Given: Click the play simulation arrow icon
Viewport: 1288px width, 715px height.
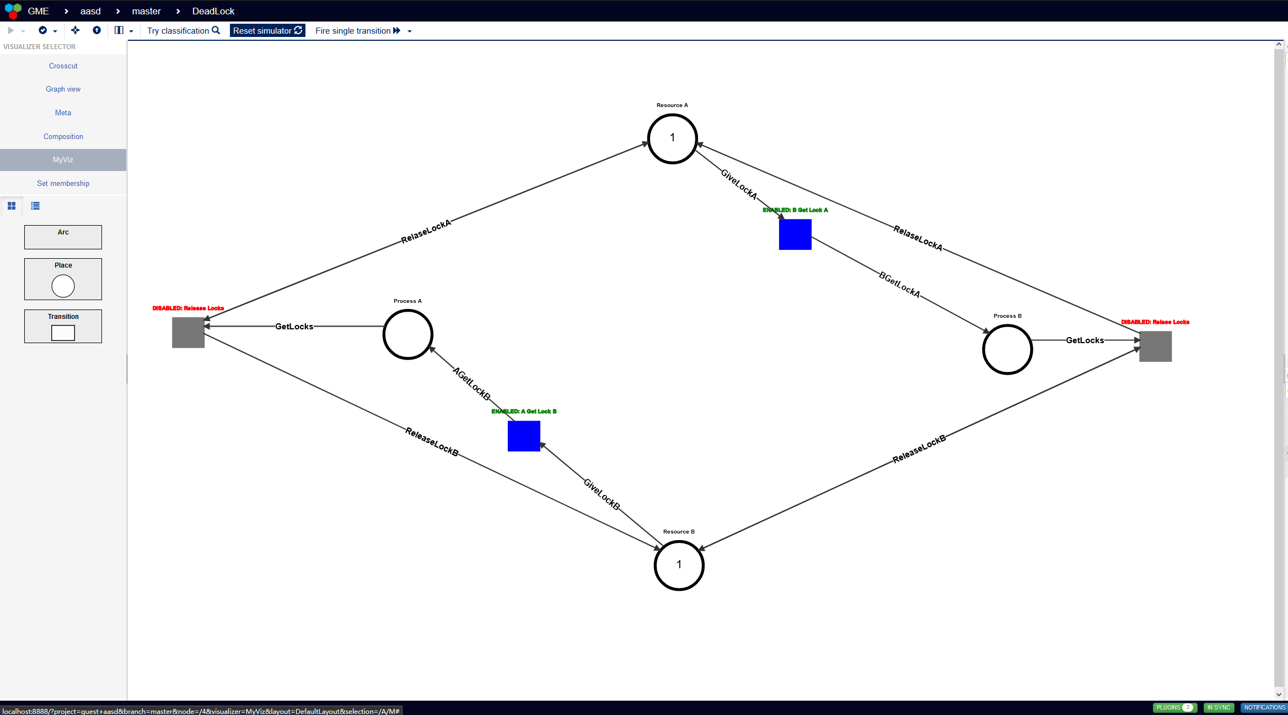Looking at the screenshot, I should click(x=11, y=30).
